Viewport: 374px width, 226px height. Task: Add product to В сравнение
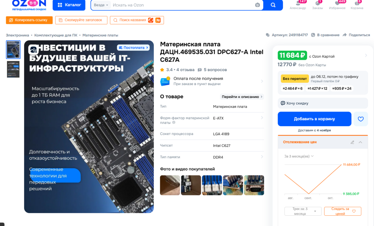point(325,35)
